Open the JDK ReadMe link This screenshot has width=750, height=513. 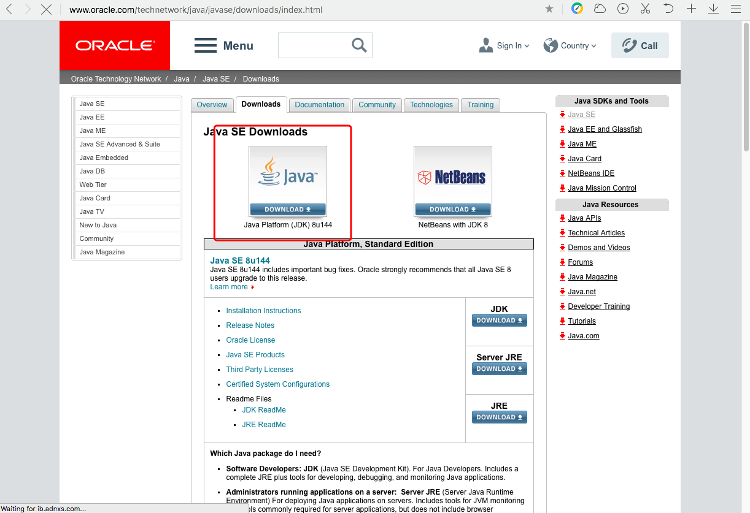(264, 410)
